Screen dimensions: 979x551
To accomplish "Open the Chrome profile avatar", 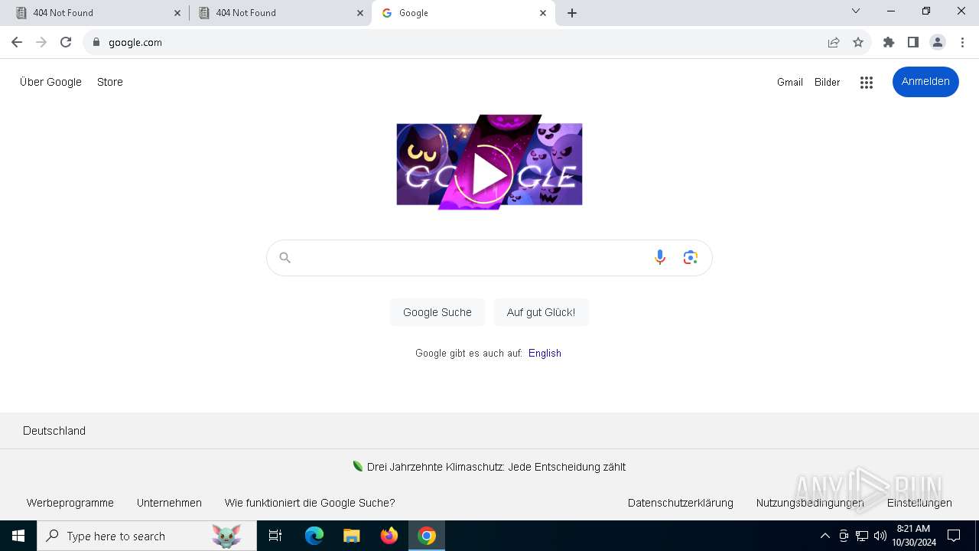I will click(x=938, y=42).
